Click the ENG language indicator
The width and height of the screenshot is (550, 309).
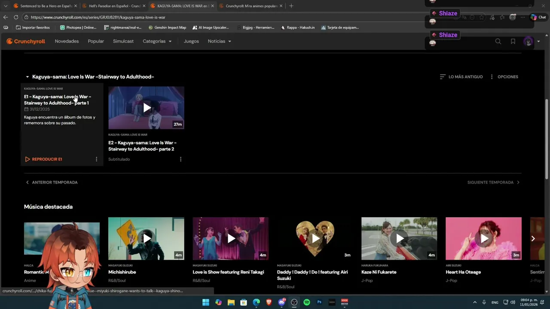pyautogui.click(x=495, y=302)
